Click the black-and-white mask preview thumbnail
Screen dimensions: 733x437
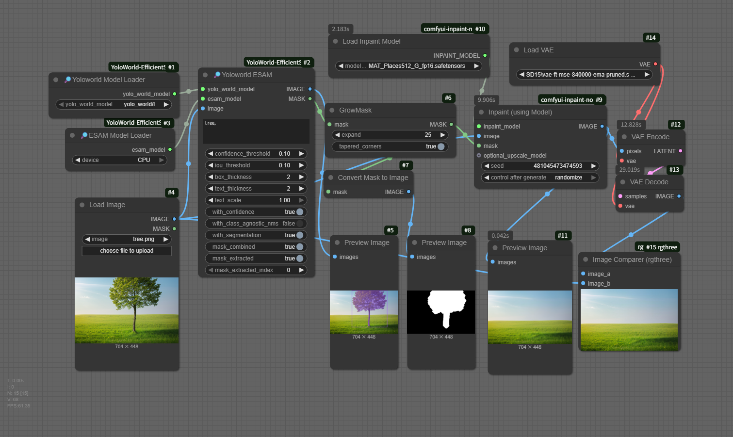click(441, 312)
